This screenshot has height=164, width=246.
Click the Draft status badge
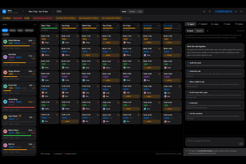59,11
